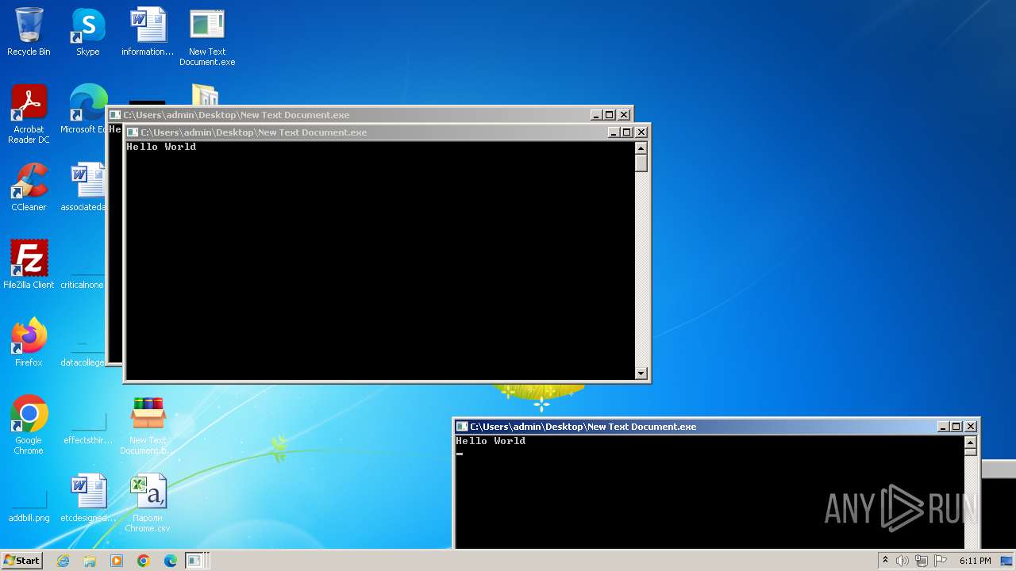The image size is (1016, 571).
Task: Open Action Center flag icon
Action: point(939,561)
